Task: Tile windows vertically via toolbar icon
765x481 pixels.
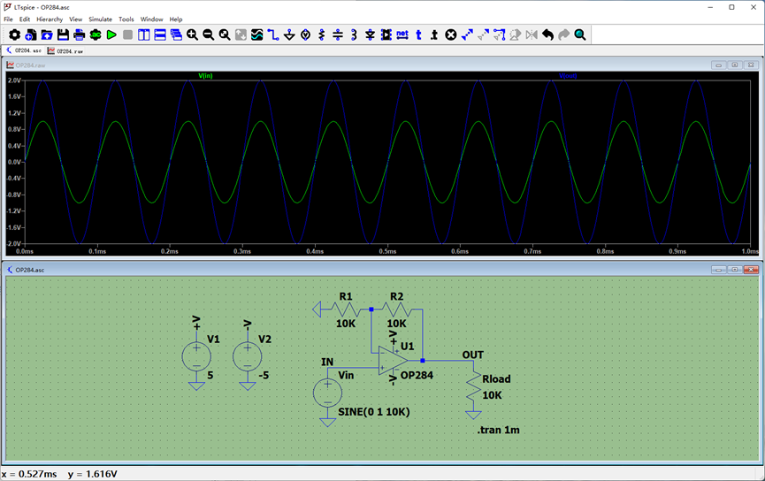Action: (x=144, y=34)
